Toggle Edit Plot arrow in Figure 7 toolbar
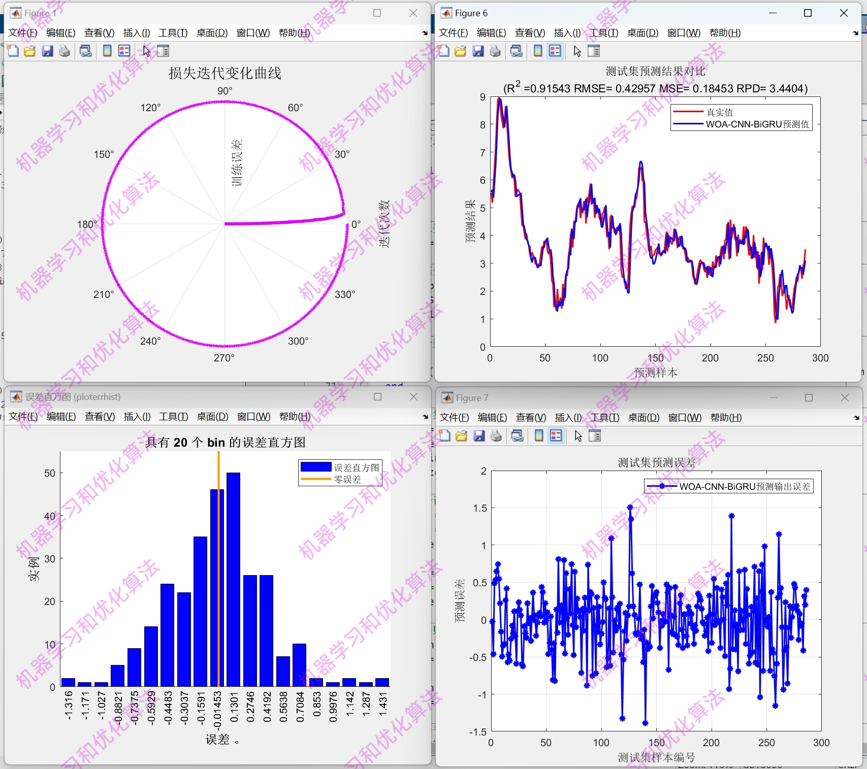The image size is (867, 769). coord(579,436)
